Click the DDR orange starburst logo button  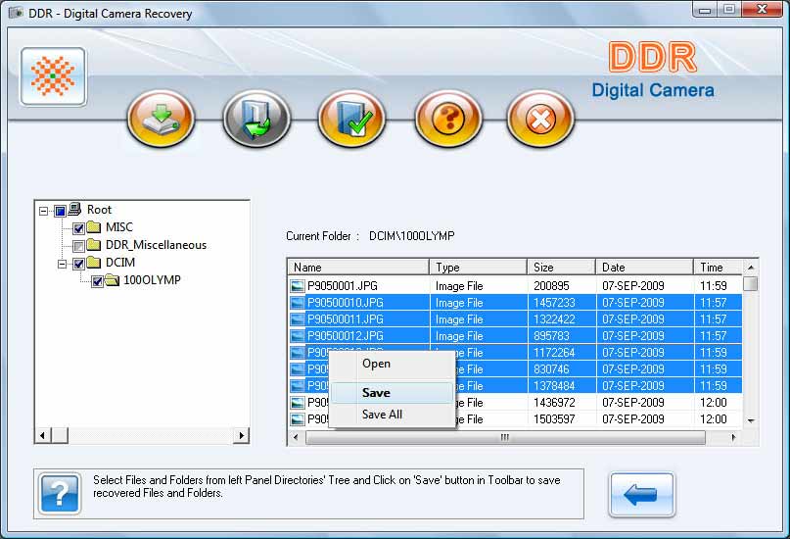tap(53, 76)
